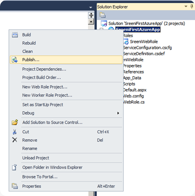The width and height of the screenshot is (195, 196).
Task: Select ServiceDefinition.csdef file
Action: pyautogui.click(x=144, y=53)
